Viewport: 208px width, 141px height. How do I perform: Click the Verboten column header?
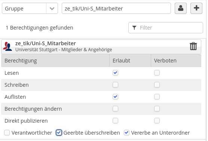click(x=176, y=61)
